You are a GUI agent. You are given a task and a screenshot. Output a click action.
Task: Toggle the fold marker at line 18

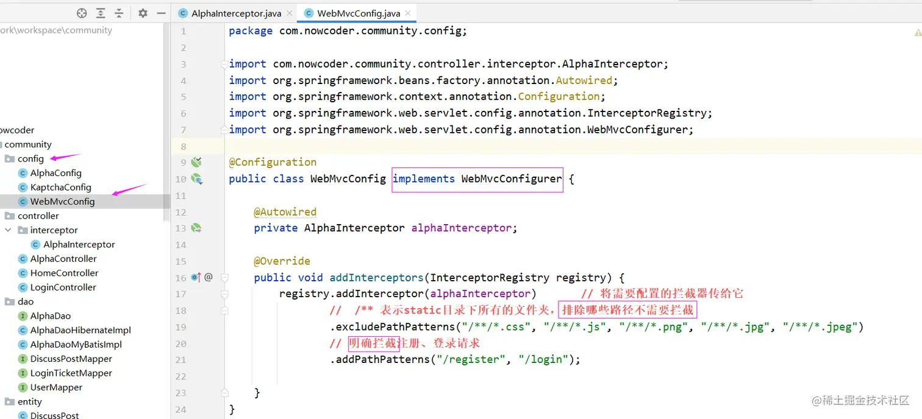pos(225,310)
